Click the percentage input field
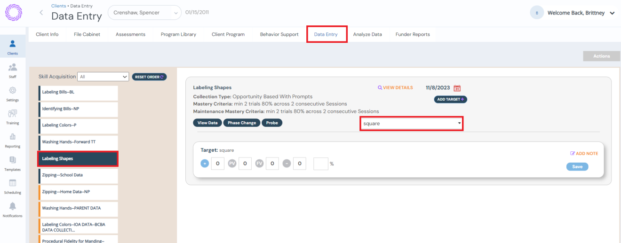Image resolution: width=621 pixels, height=243 pixels. click(320, 164)
